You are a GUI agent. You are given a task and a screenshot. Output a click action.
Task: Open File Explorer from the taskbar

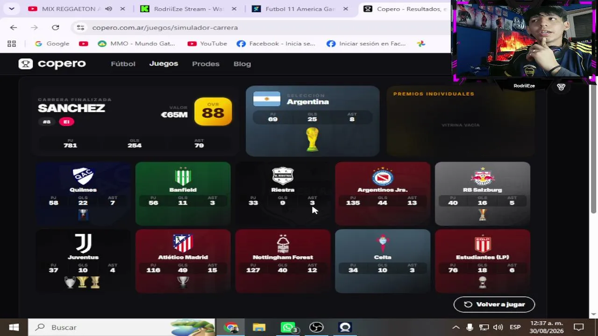259,327
